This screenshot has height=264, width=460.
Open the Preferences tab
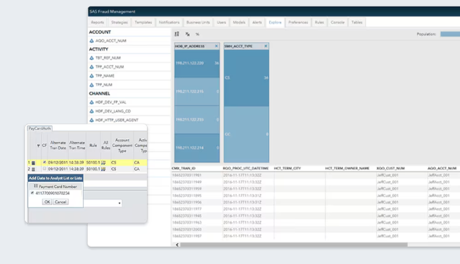(298, 22)
